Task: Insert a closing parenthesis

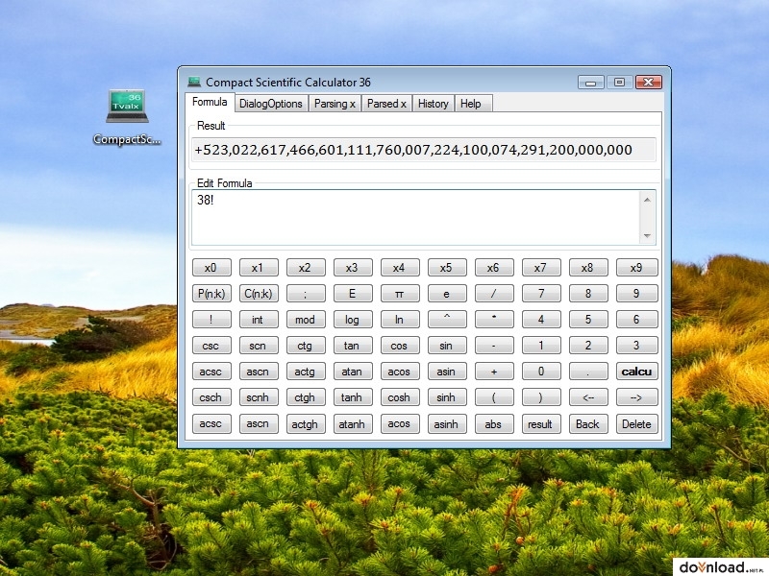Action: [x=541, y=397]
